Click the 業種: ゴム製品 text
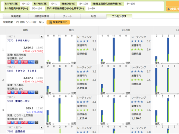 click(15, 85)
